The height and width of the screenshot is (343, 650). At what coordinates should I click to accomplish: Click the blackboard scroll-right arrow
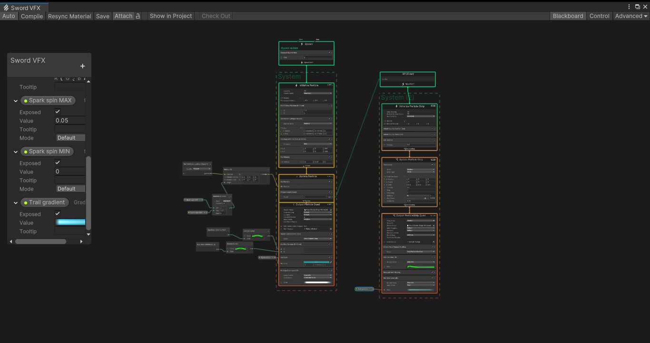click(81, 242)
